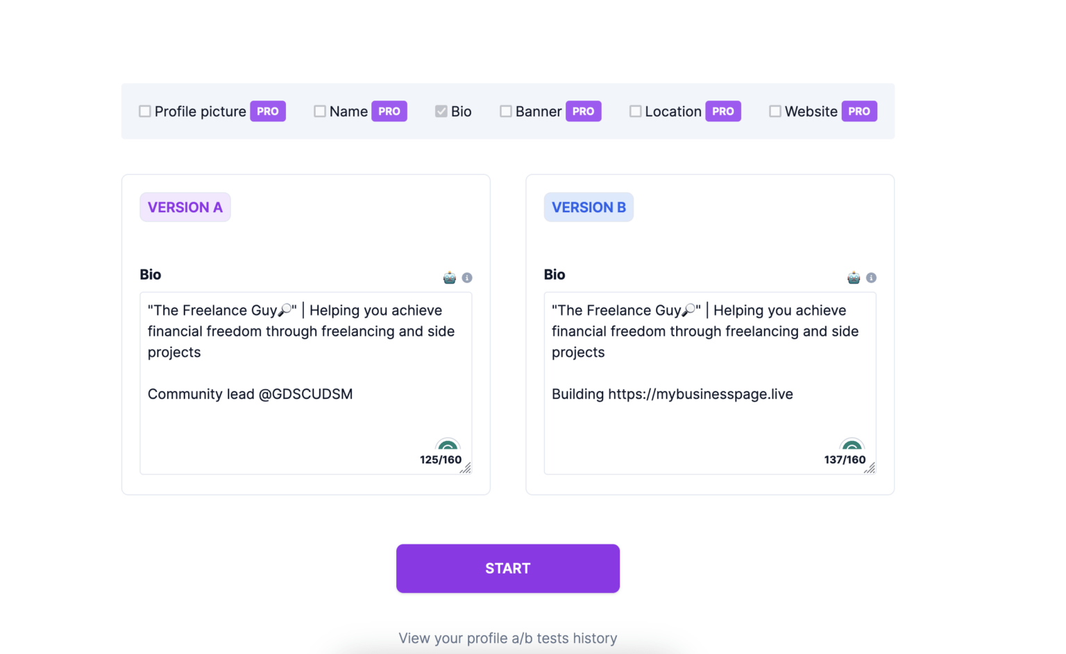Click the info icon next to Version B bio
Image resolution: width=1066 pixels, height=654 pixels.
coord(871,277)
